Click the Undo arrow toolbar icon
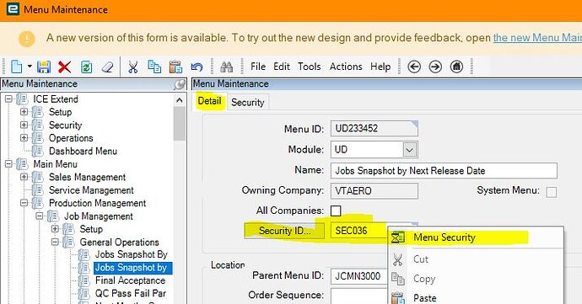The image size is (582, 304). click(x=197, y=67)
